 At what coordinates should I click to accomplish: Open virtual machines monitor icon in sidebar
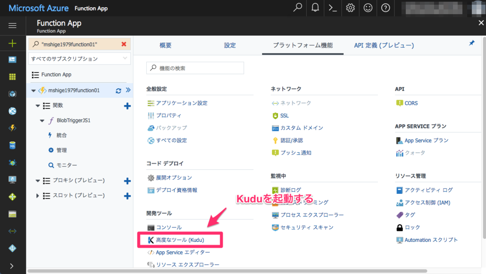(12, 180)
